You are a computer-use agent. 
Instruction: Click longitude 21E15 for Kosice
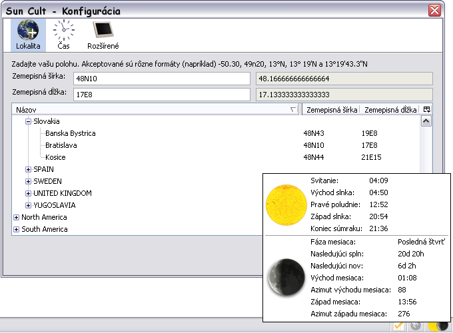pyautogui.click(x=371, y=157)
